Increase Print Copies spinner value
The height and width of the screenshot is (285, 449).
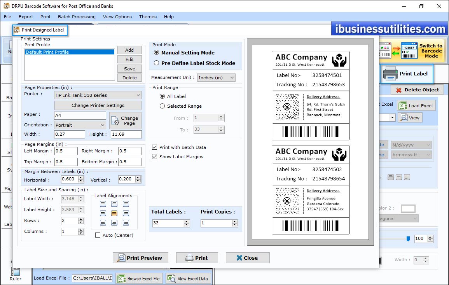[235, 221]
